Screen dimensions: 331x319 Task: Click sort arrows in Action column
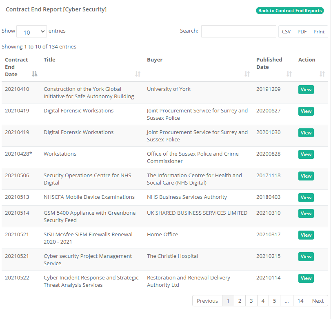point(322,74)
